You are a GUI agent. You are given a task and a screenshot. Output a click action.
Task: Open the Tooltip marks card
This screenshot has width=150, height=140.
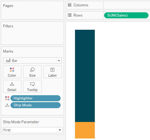(x=32, y=86)
